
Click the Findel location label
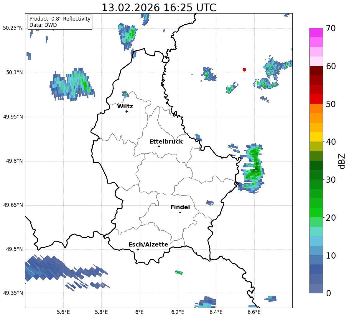coord(180,207)
